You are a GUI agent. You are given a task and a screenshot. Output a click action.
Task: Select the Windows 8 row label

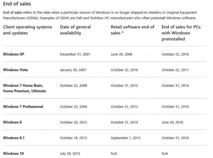click(12, 122)
